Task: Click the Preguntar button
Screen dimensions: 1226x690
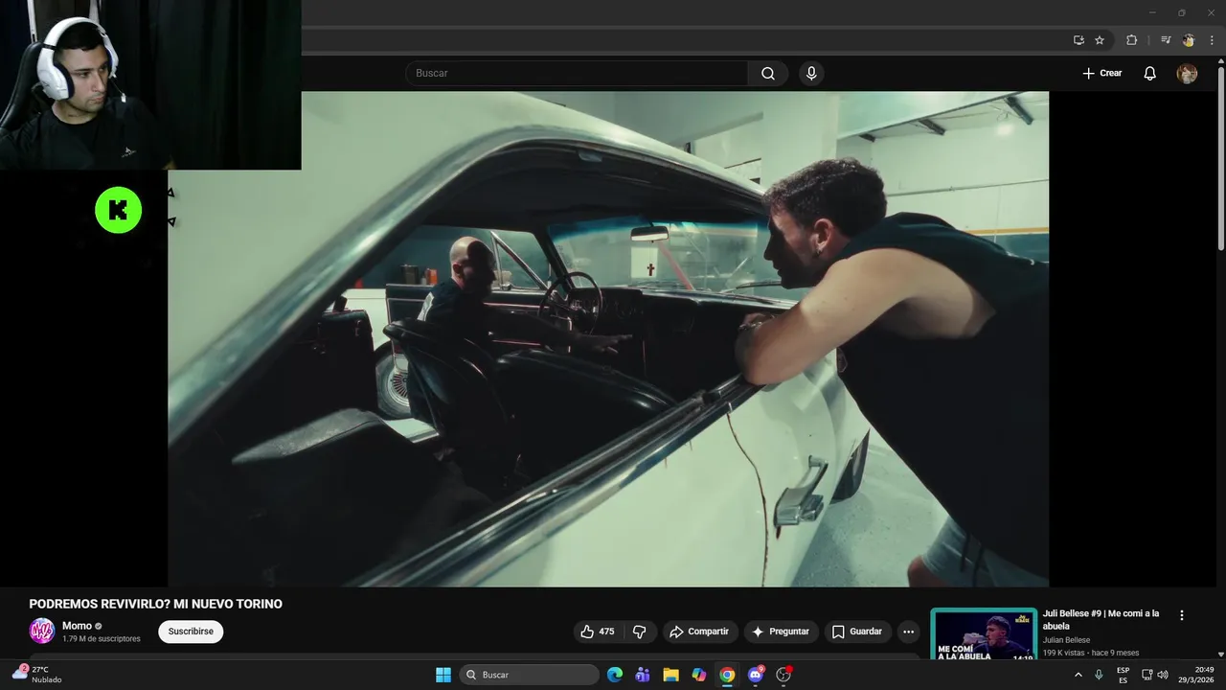Action: click(782, 632)
